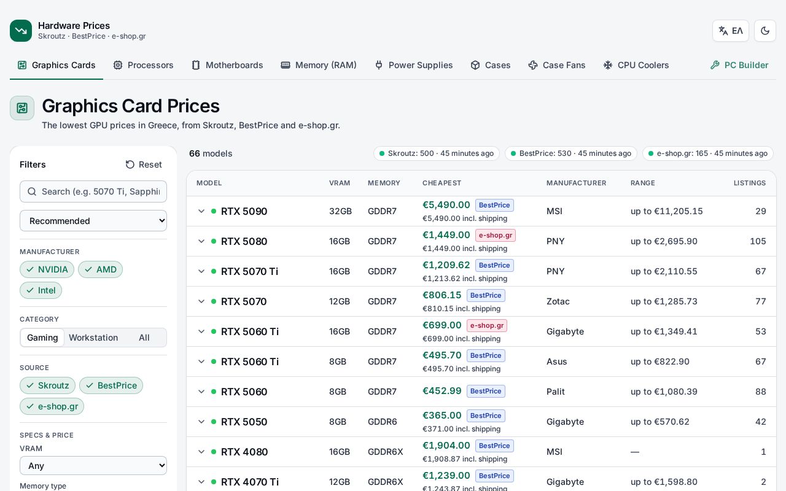Image resolution: width=786 pixels, height=491 pixels.
Task: Click the GPU icon beside page heading
Action: tap(22, 108)
